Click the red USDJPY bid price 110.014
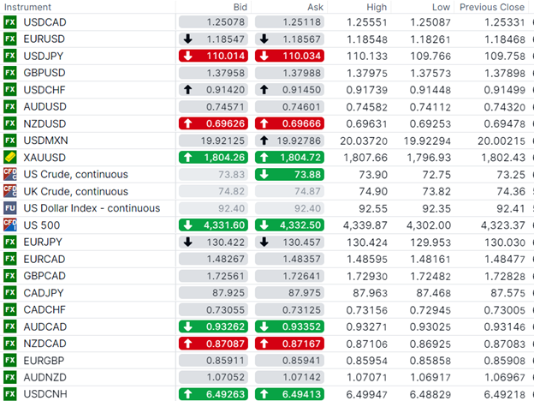 click(x=214, y=56)
